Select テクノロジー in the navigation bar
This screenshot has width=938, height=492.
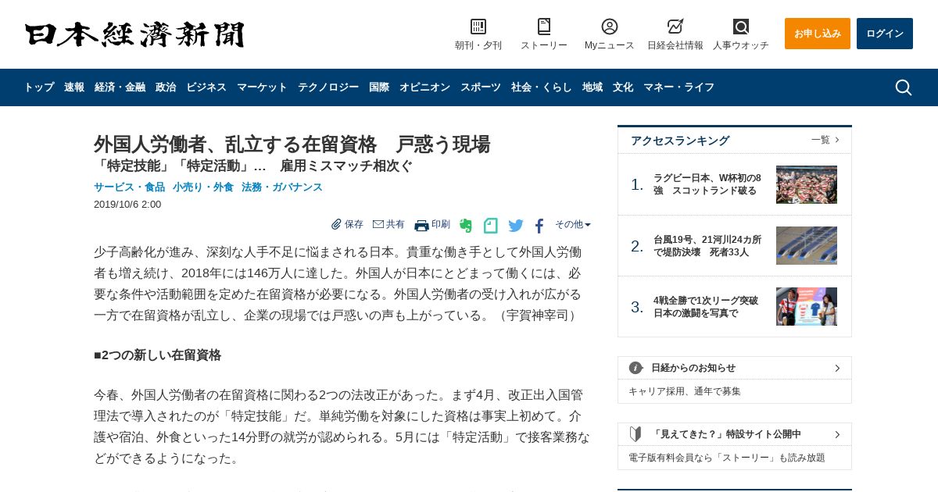click(328, 87)
